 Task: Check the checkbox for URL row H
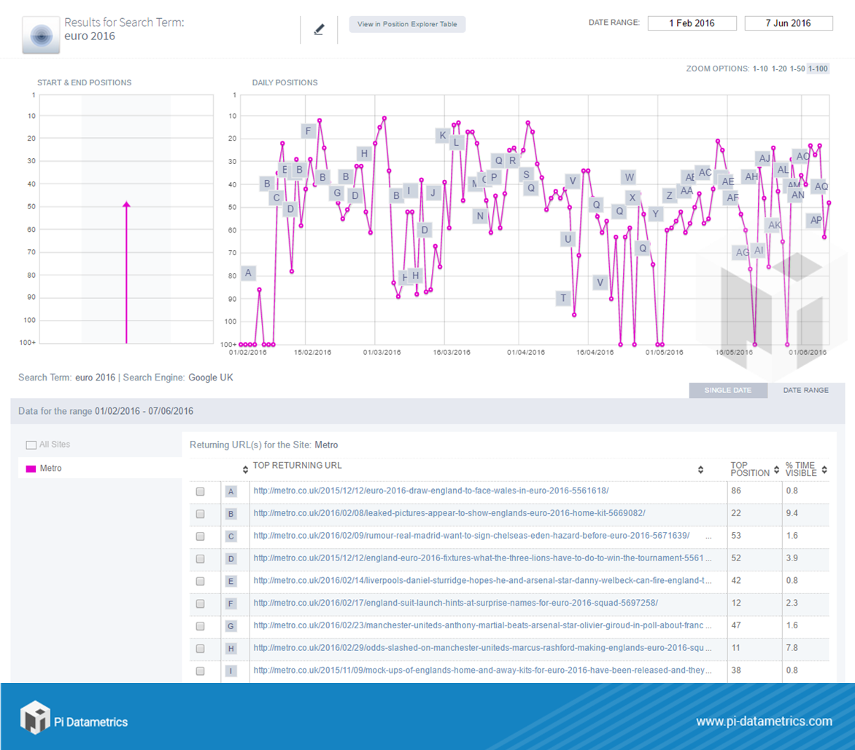pos(200,649)
